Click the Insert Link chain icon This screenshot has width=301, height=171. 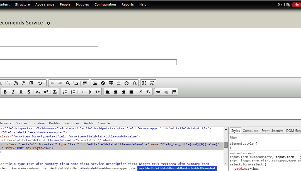pos(158,92)
